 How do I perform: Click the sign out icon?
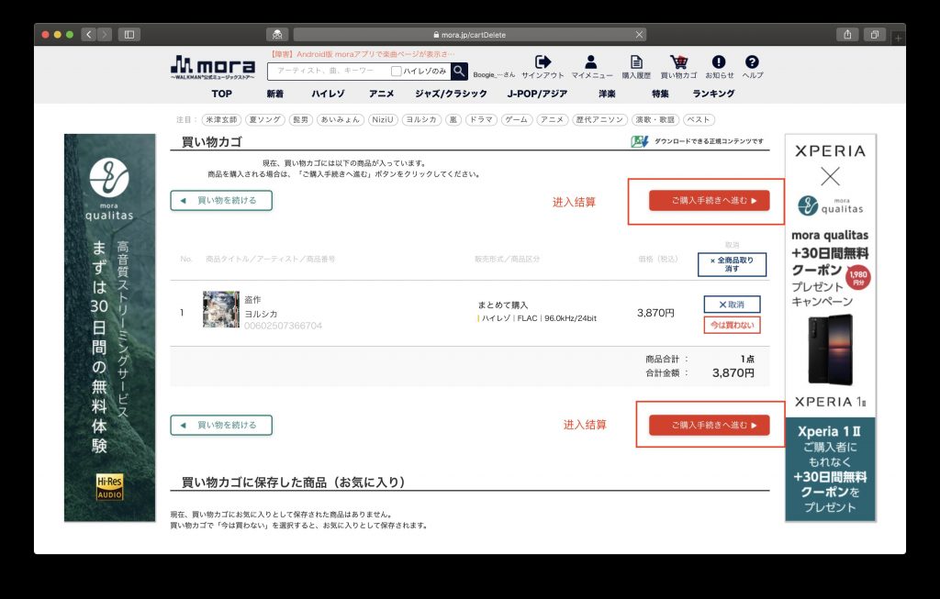pyautogui.click(x=543, y=61)
